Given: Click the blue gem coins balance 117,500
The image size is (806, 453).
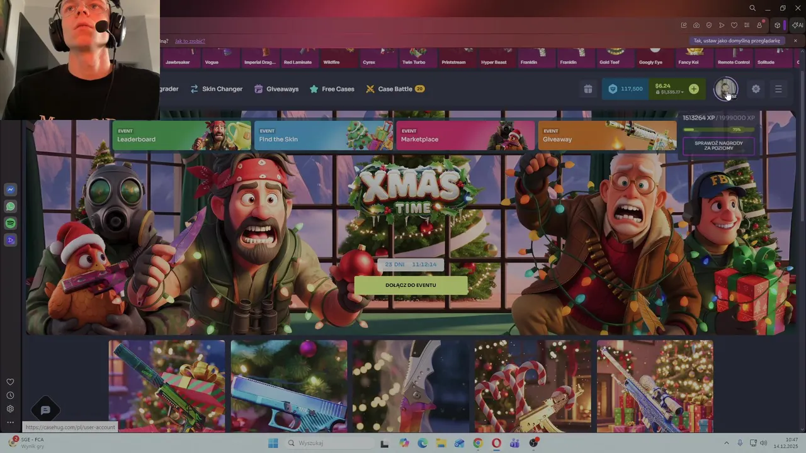Looking at the screenshot, I should [625, 89].
